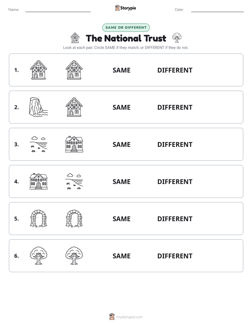
Task: Select SAME for question 1
Action: click(121, 70)
